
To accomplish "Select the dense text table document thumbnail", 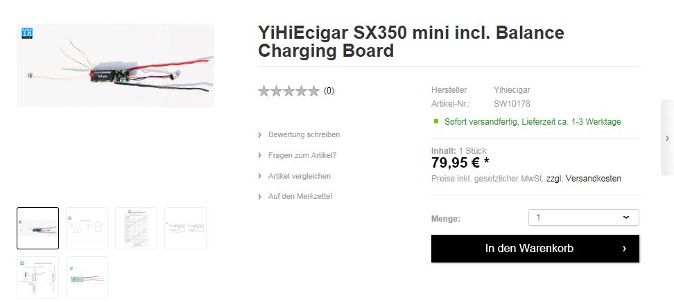I will point(136,228).
